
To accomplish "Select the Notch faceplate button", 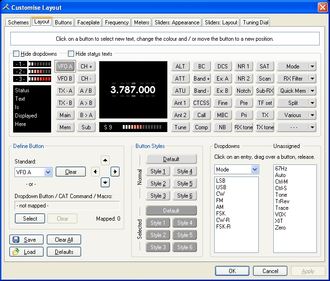I will 243,91.
